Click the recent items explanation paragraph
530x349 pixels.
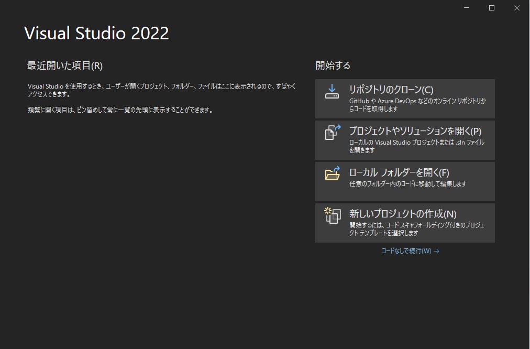point(162,90)
